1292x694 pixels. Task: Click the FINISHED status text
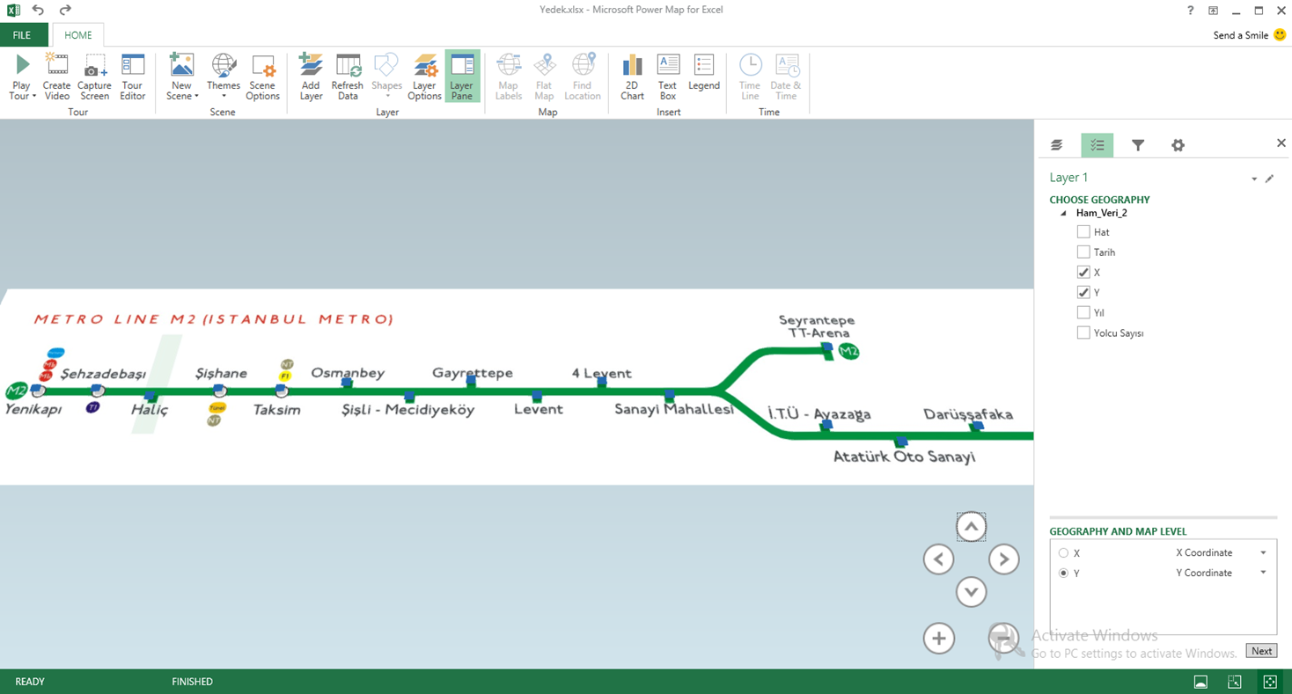[x=192, y=682]
